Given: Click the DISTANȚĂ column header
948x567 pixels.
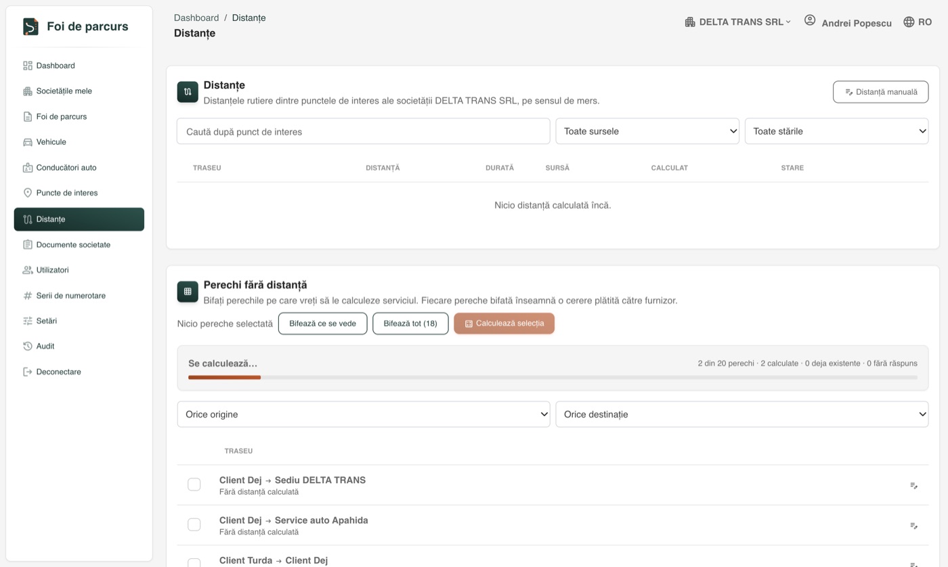Looking at the screenshot, I should tap(383, 168).
